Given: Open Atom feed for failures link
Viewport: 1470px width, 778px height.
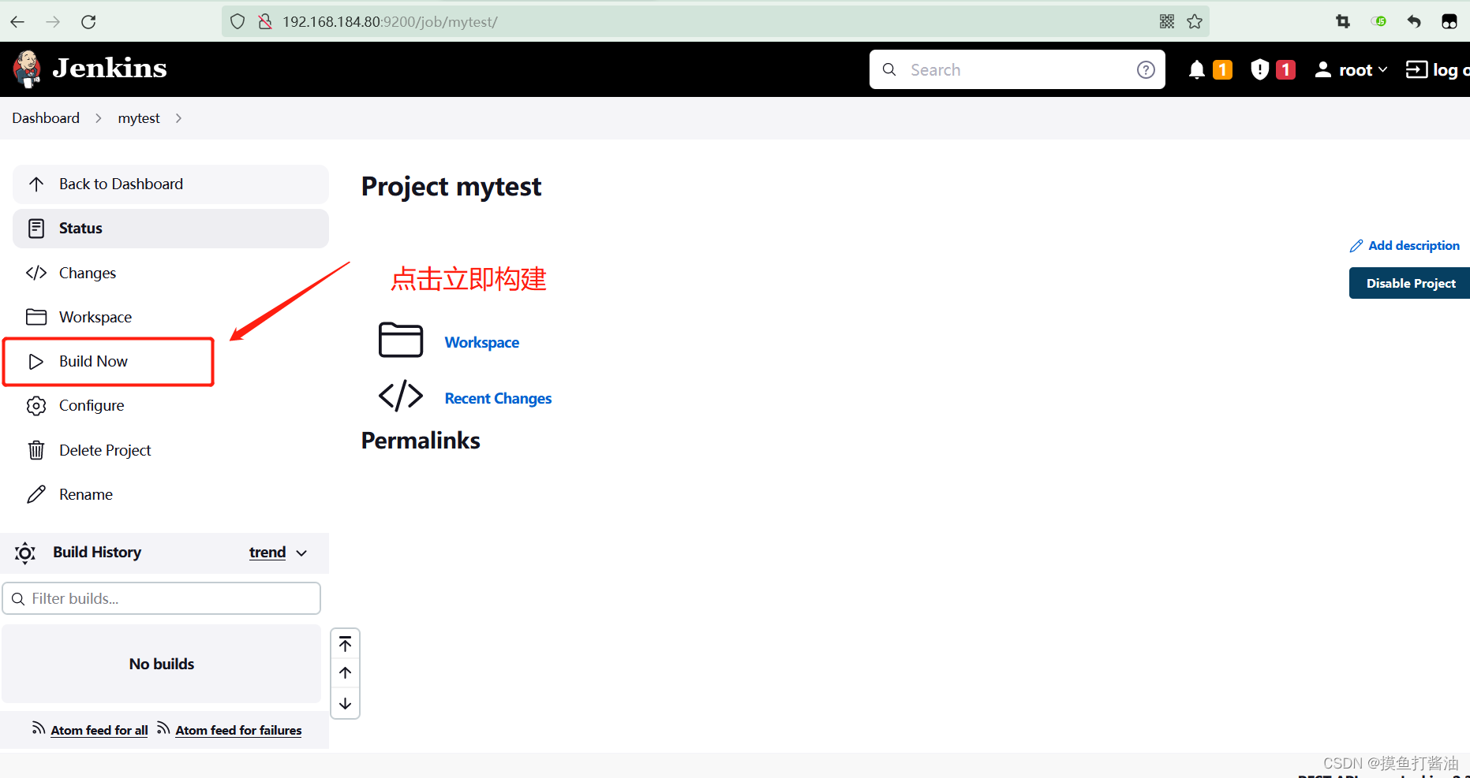Looking at the screenshot, I should 238,731.
